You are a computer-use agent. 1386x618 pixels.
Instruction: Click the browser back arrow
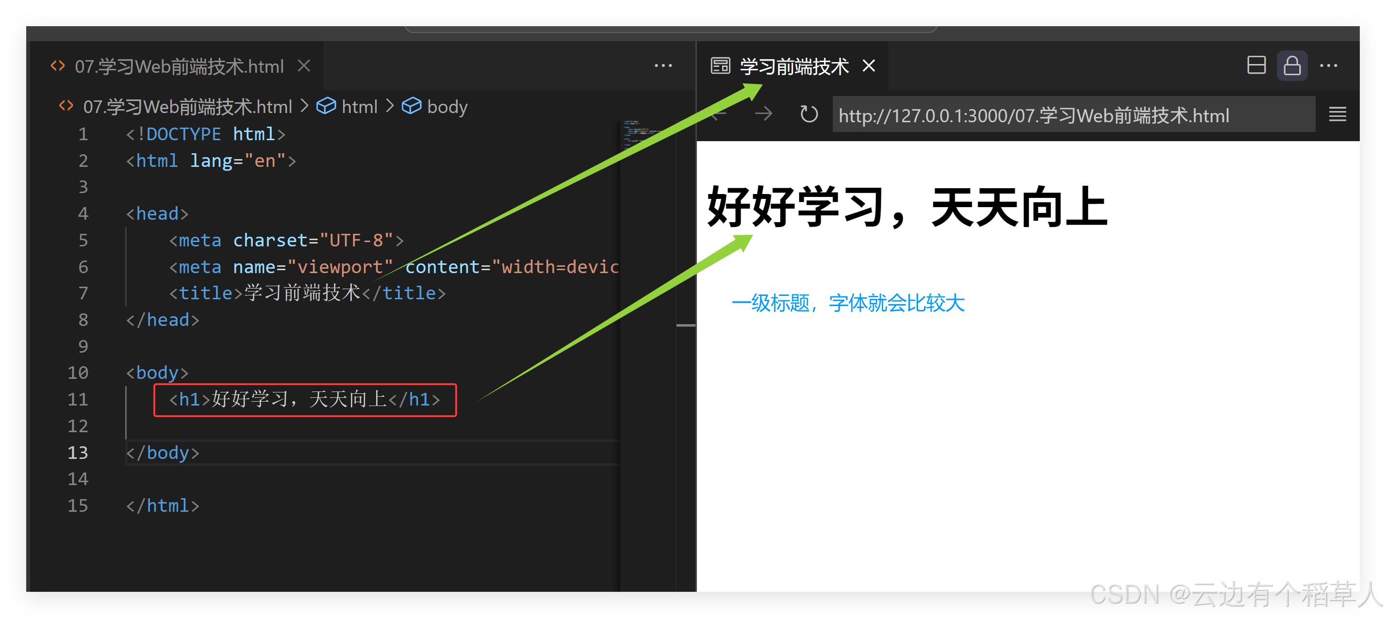click(719, 114)
